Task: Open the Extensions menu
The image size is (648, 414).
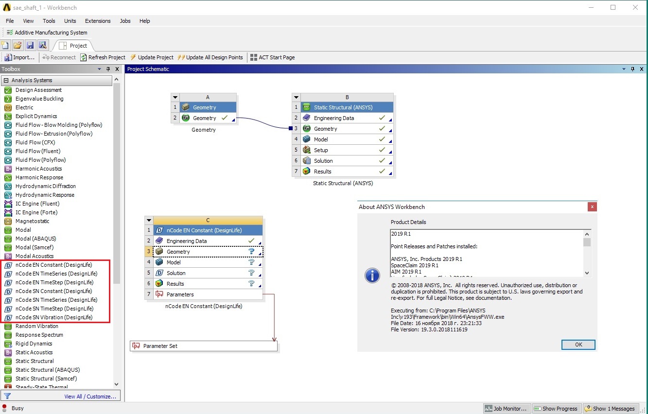Action: tap(98, 21)
